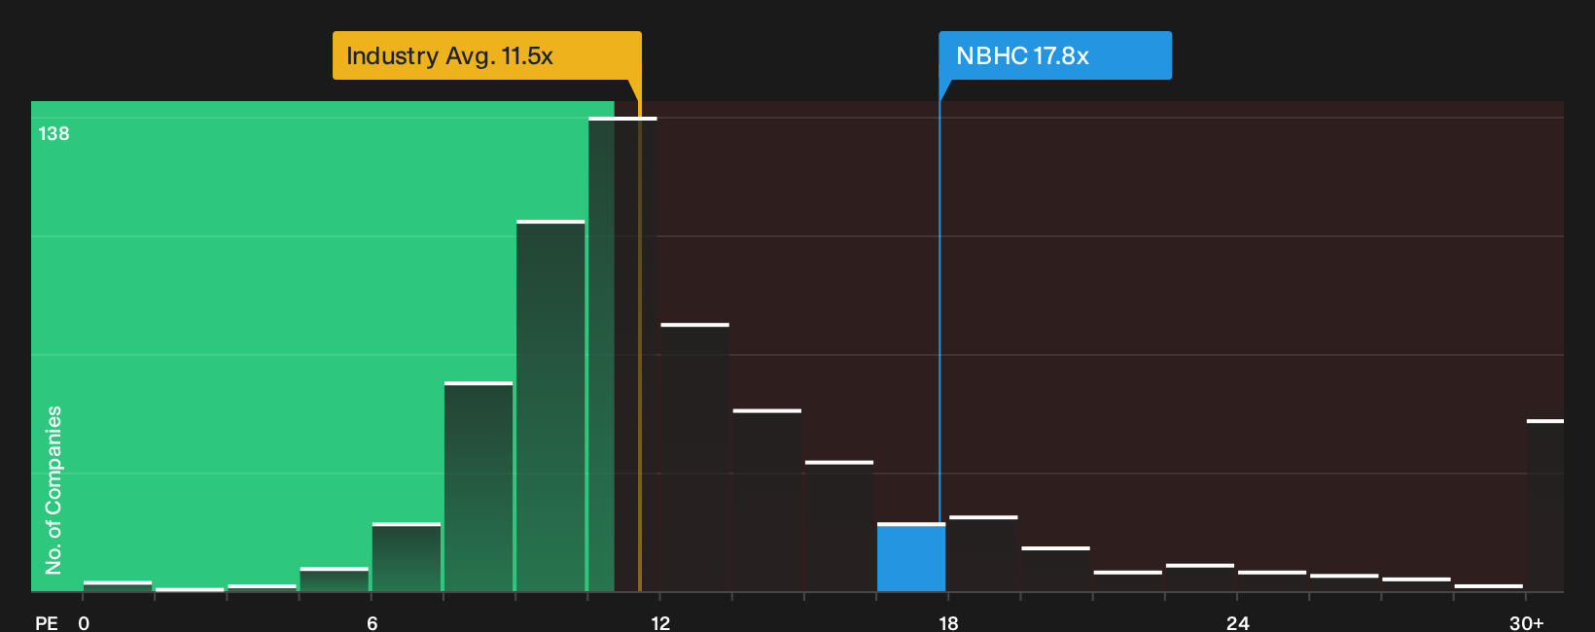Click the dark bar immediately right of NBHC bar
The height and width of the screenshot is (632, 1595).
pyautogui.click(x=983, y=553)
